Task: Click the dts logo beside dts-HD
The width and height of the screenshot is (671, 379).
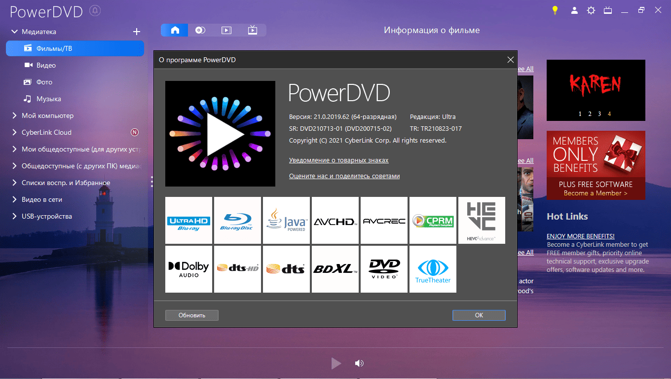Action: [x=286, y=269]
